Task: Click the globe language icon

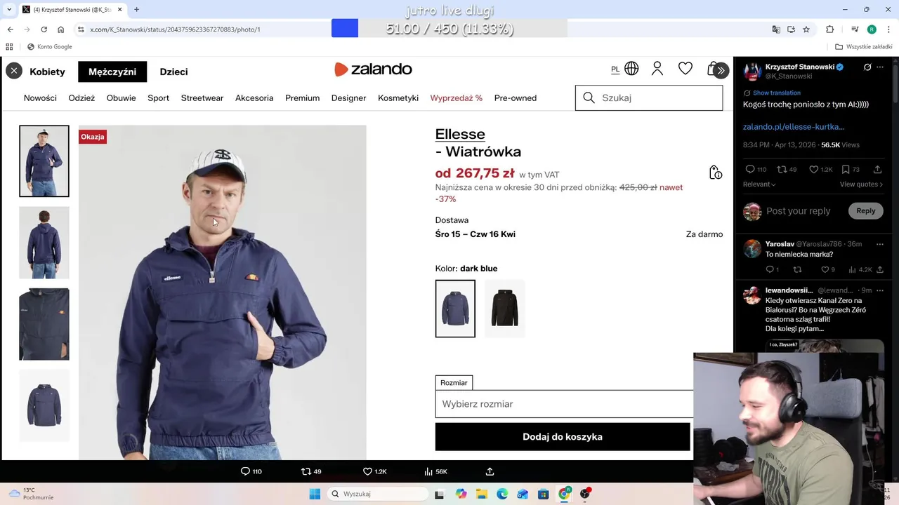Action: pyautogui.click(x=631, y=69)
